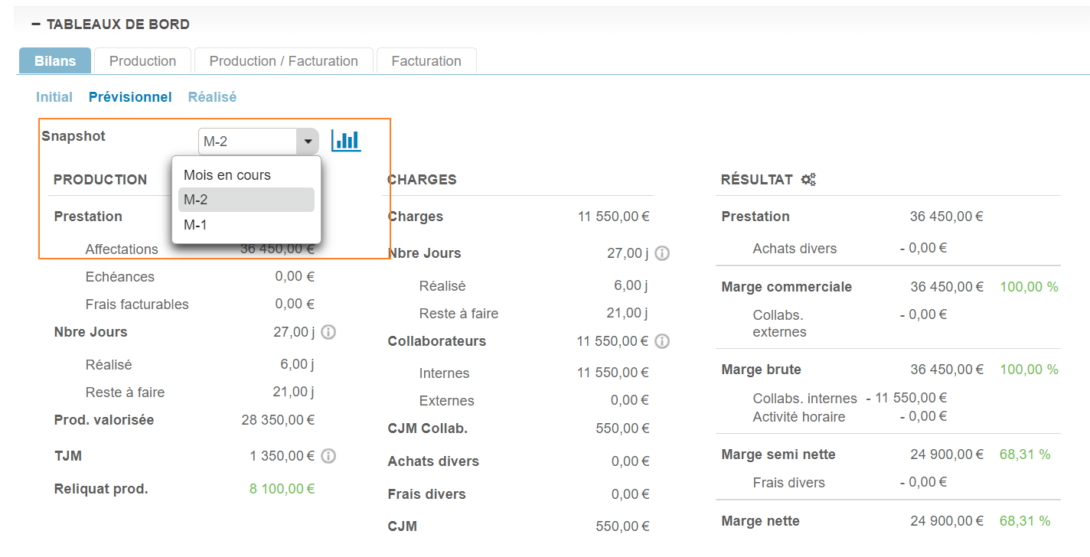This screenshot has height=557, width=1090.
Task: Switch to the Réalisé view
Action: (x=212, y=97)
